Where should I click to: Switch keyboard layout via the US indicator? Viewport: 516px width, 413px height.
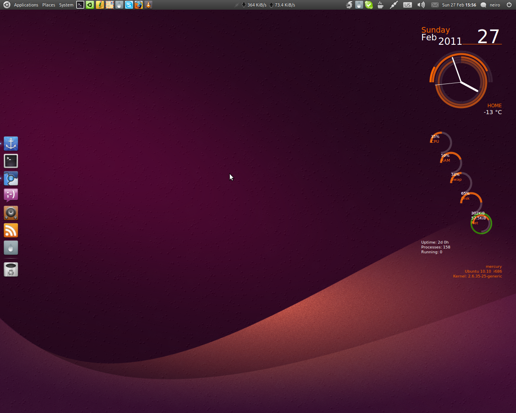(407, 5)
